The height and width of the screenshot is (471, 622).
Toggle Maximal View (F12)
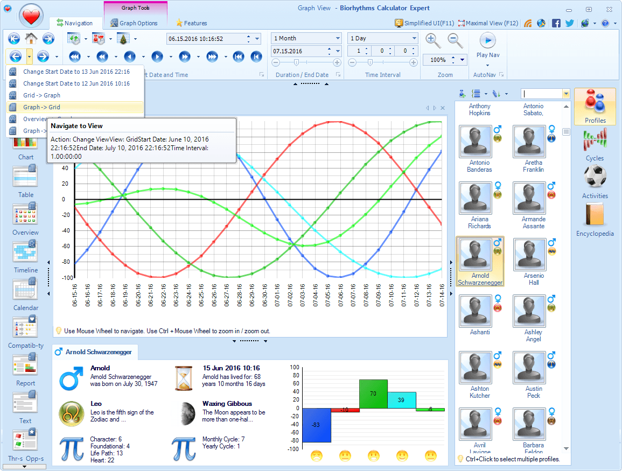(x=488, y=23)
